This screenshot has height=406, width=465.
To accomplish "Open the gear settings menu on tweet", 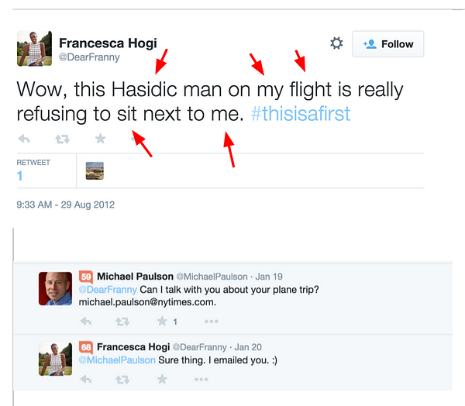I will click(x=336, y=43).
